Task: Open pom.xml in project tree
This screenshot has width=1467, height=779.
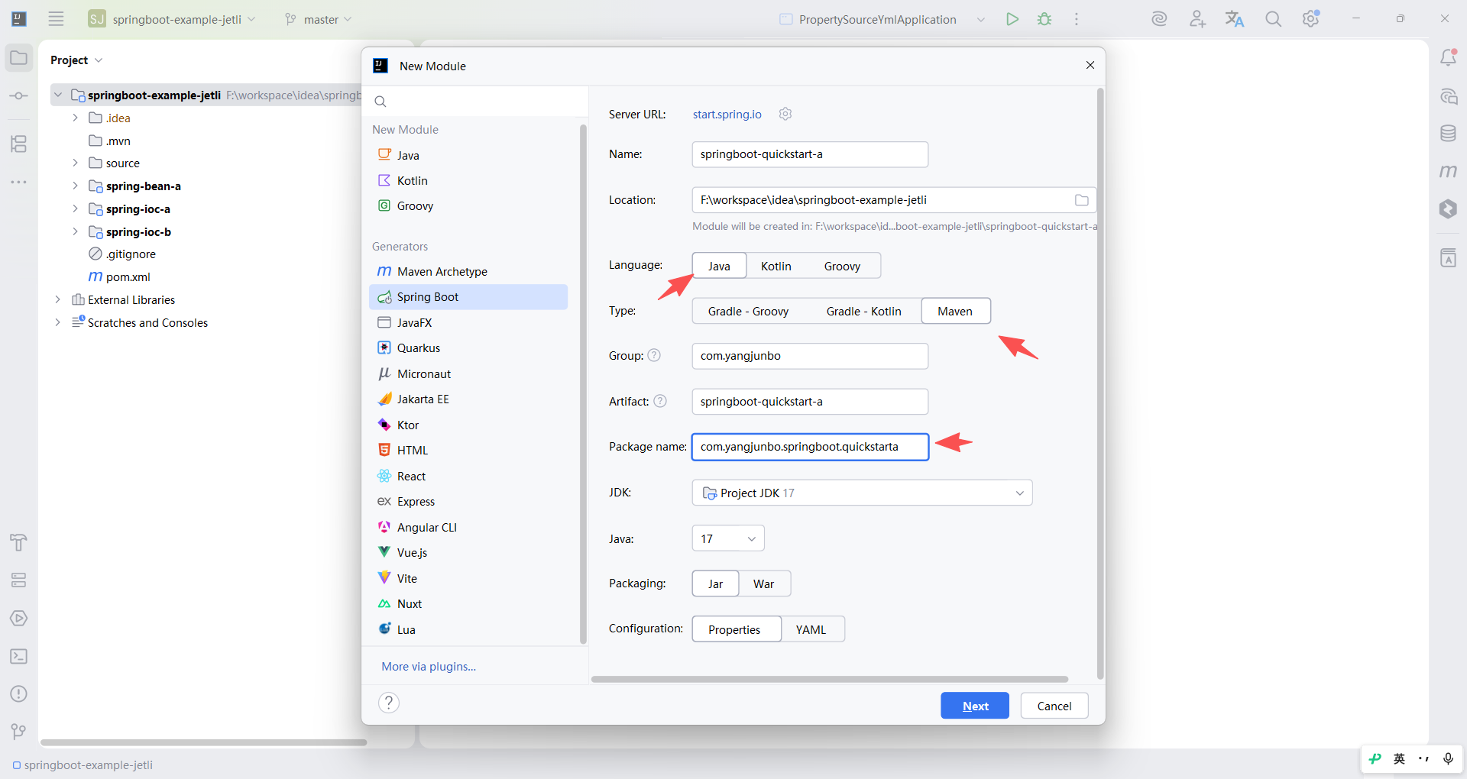Action: click(128, 277)
